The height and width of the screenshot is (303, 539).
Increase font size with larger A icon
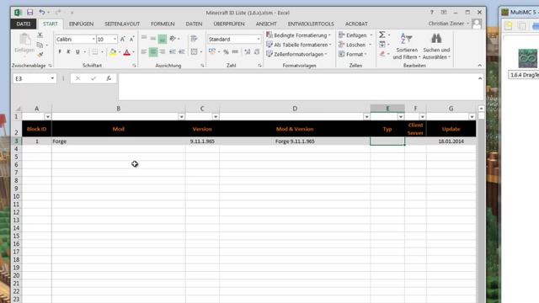122,40
